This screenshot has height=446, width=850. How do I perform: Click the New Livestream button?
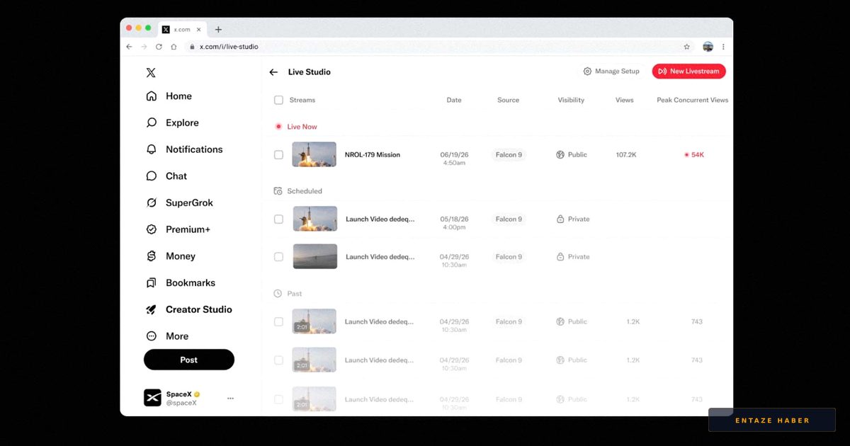688,72
